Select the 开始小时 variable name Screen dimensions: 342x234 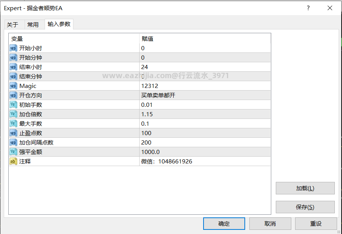point(31,48)
